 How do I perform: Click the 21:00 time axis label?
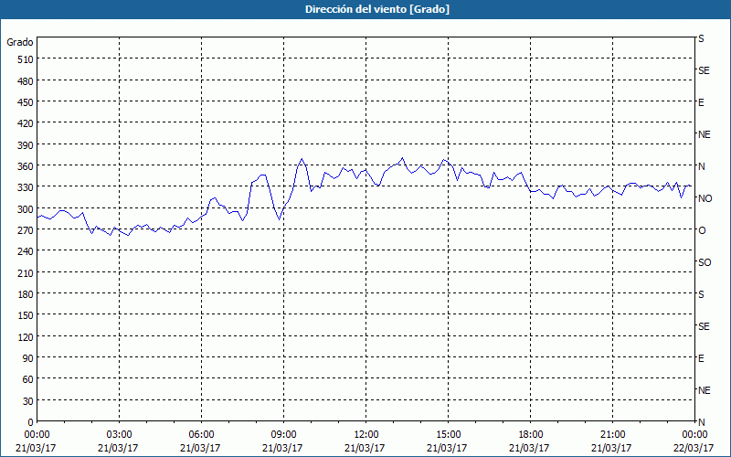coord(612,435)
